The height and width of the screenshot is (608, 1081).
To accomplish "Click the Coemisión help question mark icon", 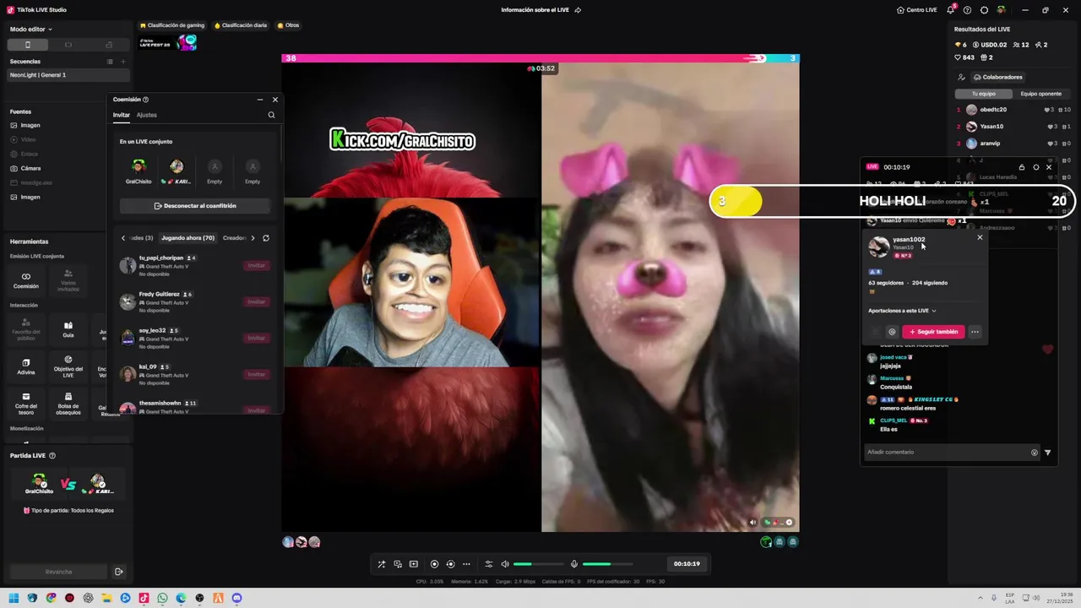I will (x=145, y=100).
